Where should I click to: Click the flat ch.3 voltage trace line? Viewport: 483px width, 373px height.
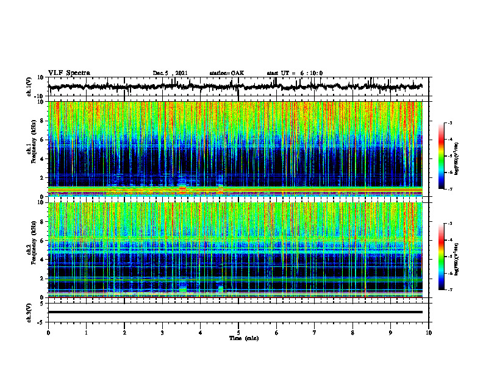click(x=235, y=312)
